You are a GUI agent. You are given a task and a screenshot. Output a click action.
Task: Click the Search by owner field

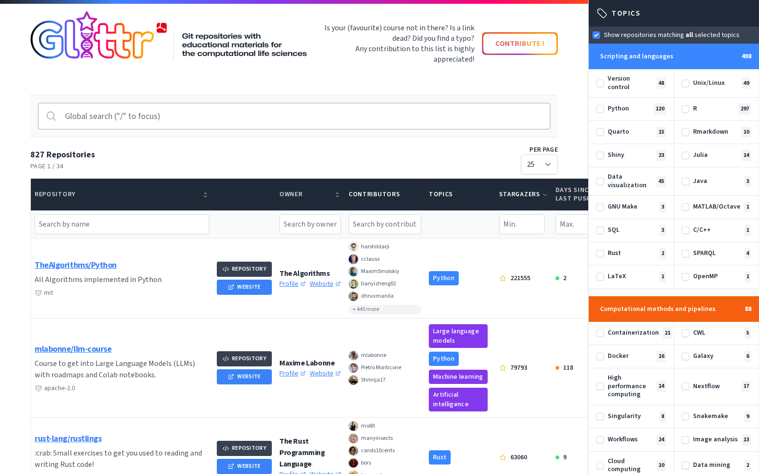point(310,224)
